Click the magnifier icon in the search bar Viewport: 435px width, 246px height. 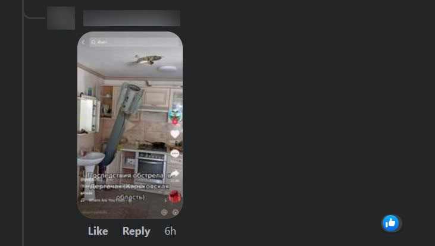pos(93,42)
